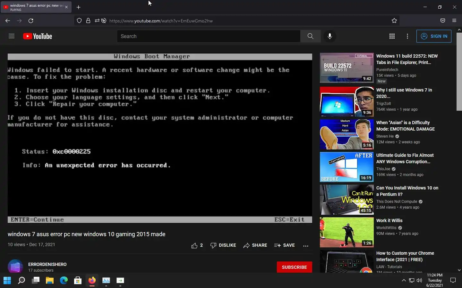Open site permissions icon in address bar
The height and width of the screenshot is (288, 462).
tap(97, 20)
